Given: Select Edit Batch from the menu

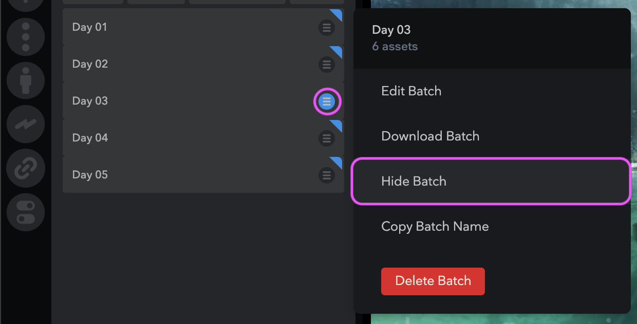Looking at the screenshot, I should 492,91.
